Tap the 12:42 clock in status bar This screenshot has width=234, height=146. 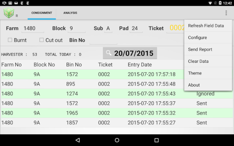pyautogui.click(x=228, y=3)
